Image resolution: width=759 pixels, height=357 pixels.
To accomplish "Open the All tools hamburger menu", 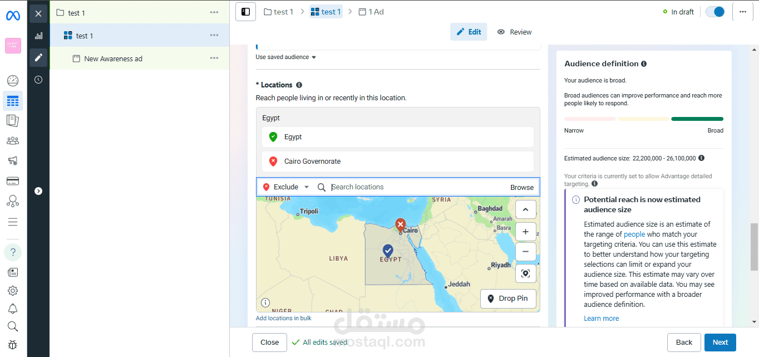I will click(13, 222).
